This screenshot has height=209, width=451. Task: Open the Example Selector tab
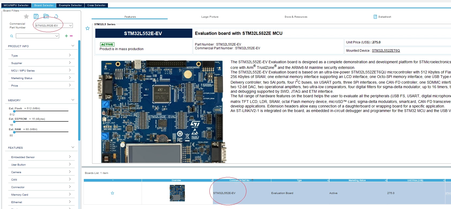(x=70, y=5)
